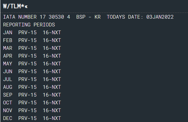The height and width of the screenshot is (122, 188).
Task: Click the JUL month label
Action: click(8, 79)
